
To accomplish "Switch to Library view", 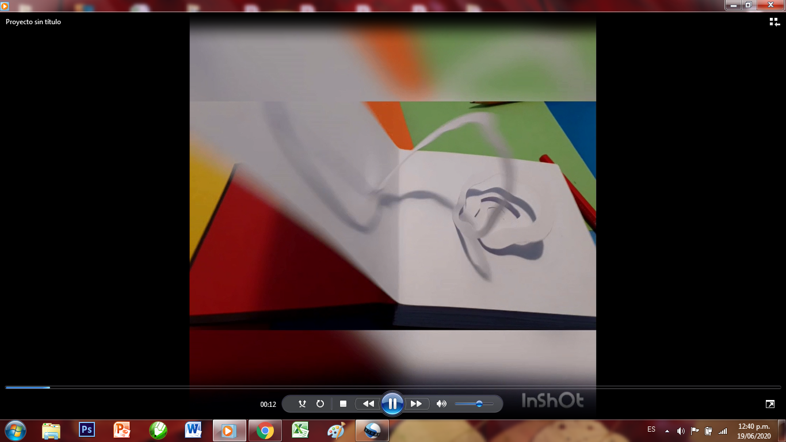I will click(x=774, y=22).
